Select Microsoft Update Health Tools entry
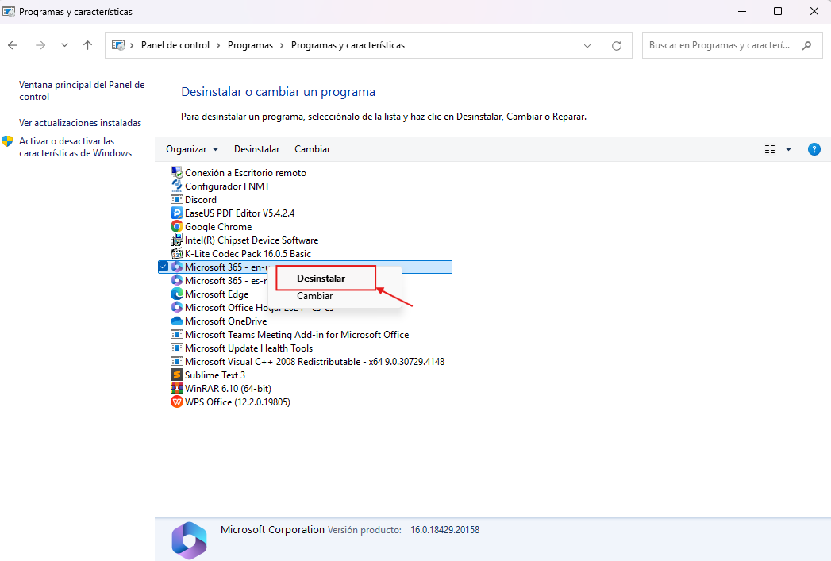 248,348
